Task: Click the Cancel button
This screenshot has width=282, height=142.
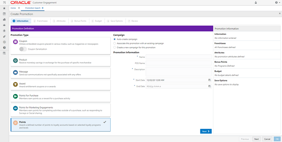Action: click(267, 139)
